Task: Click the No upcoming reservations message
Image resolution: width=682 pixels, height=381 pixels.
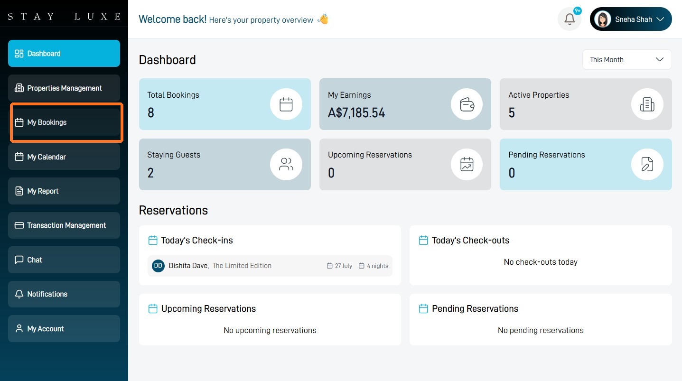Action: coord(270,330)
